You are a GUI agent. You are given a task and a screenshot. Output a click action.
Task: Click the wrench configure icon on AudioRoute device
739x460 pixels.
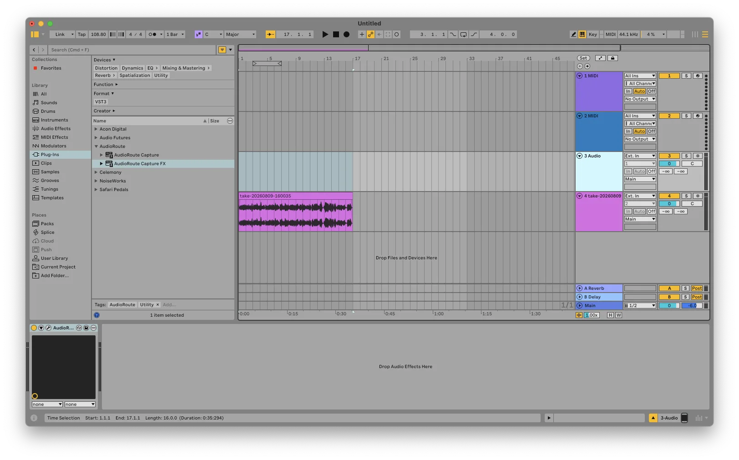(x=48, y=328)
